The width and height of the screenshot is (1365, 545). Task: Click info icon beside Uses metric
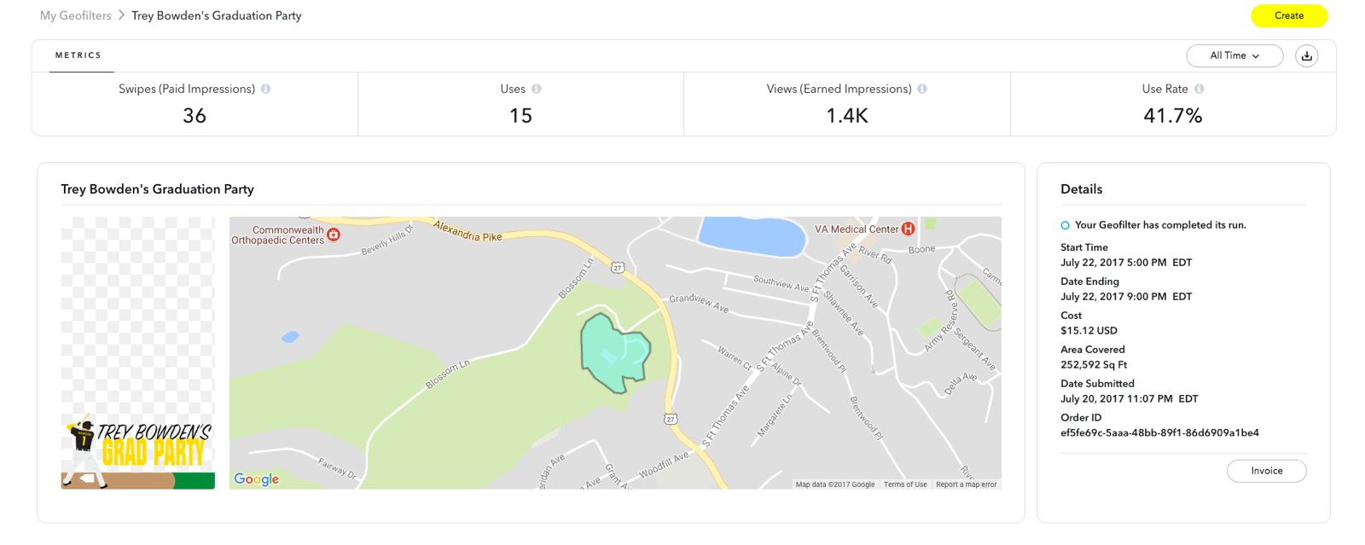[537, 89]
